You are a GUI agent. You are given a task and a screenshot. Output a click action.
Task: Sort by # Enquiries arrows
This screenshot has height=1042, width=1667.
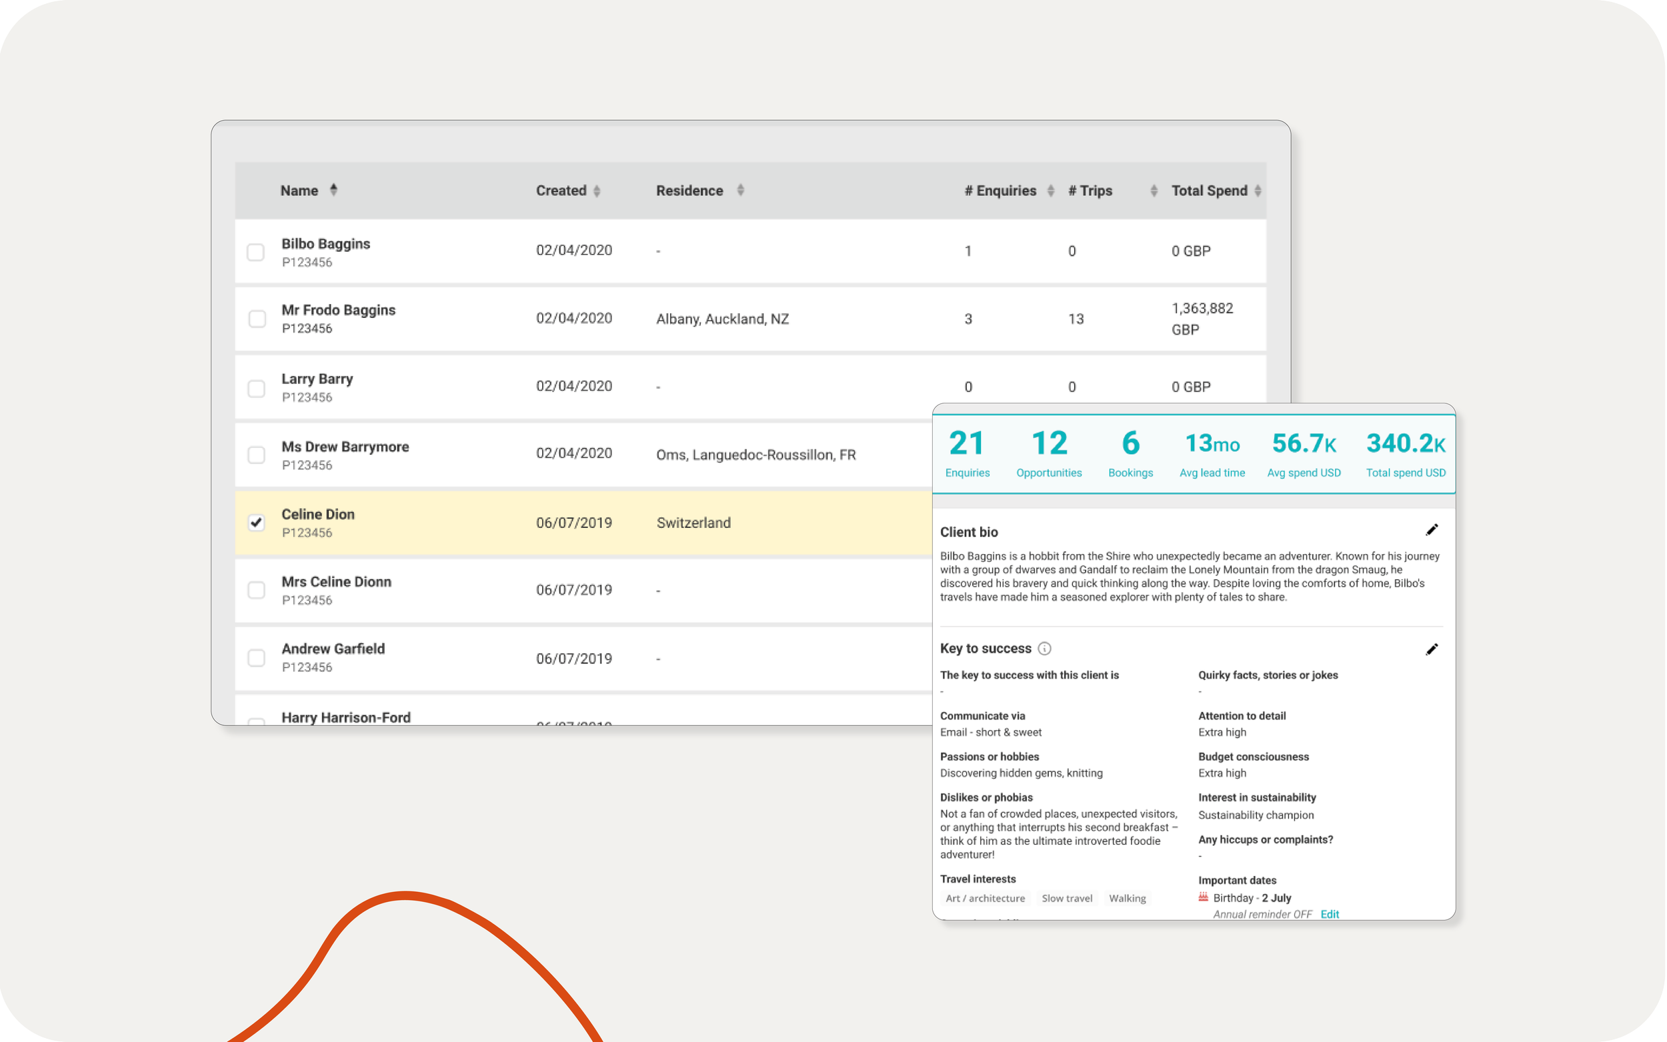pos(1052,191)
